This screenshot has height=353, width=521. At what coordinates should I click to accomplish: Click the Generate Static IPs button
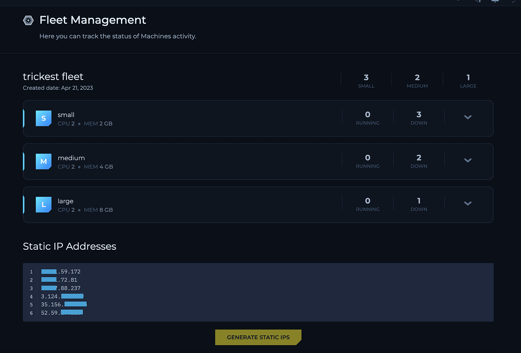[258, 337]
